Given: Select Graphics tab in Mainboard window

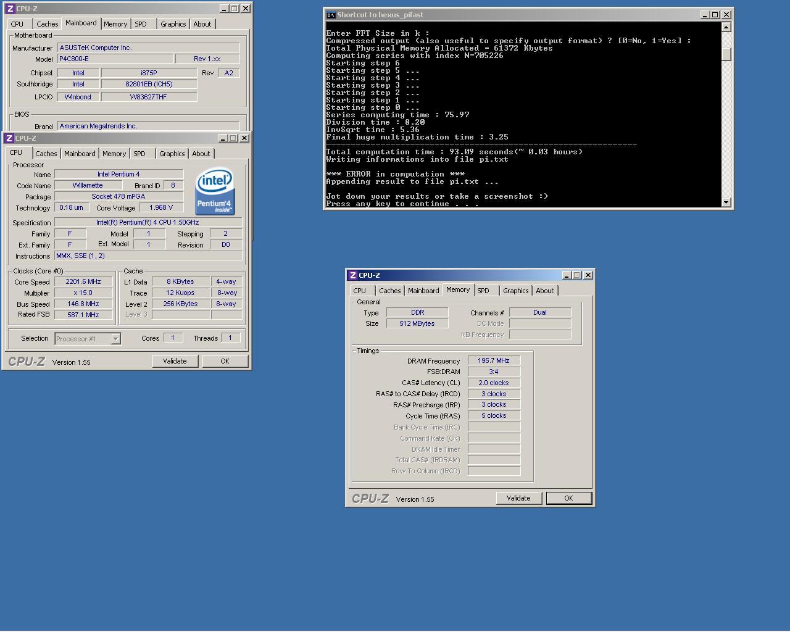Looking at the screenshot, I should point(173,24).
